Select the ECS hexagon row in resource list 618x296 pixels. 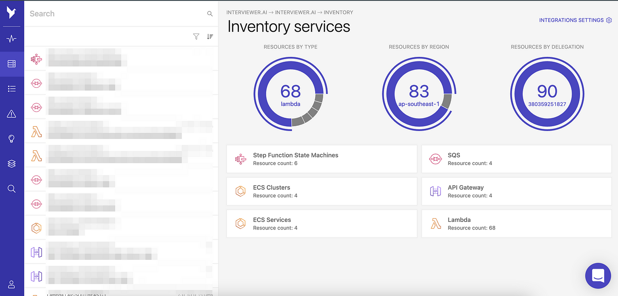(121, 228)
